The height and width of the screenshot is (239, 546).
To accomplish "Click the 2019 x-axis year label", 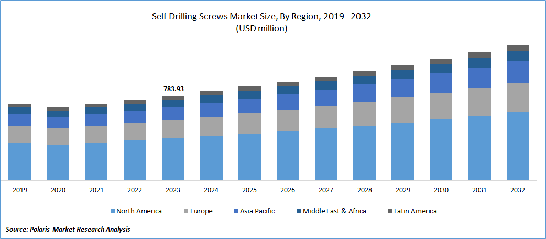I will [19, 190].
